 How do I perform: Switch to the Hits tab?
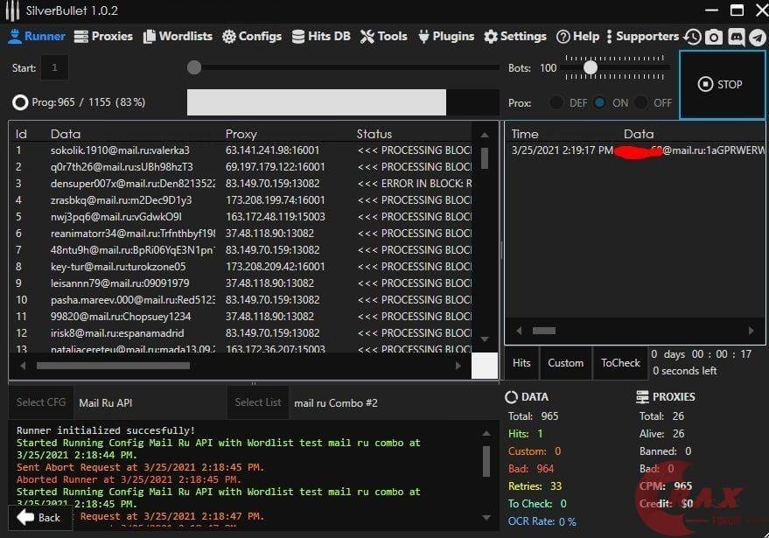click(x=521, y=363)
